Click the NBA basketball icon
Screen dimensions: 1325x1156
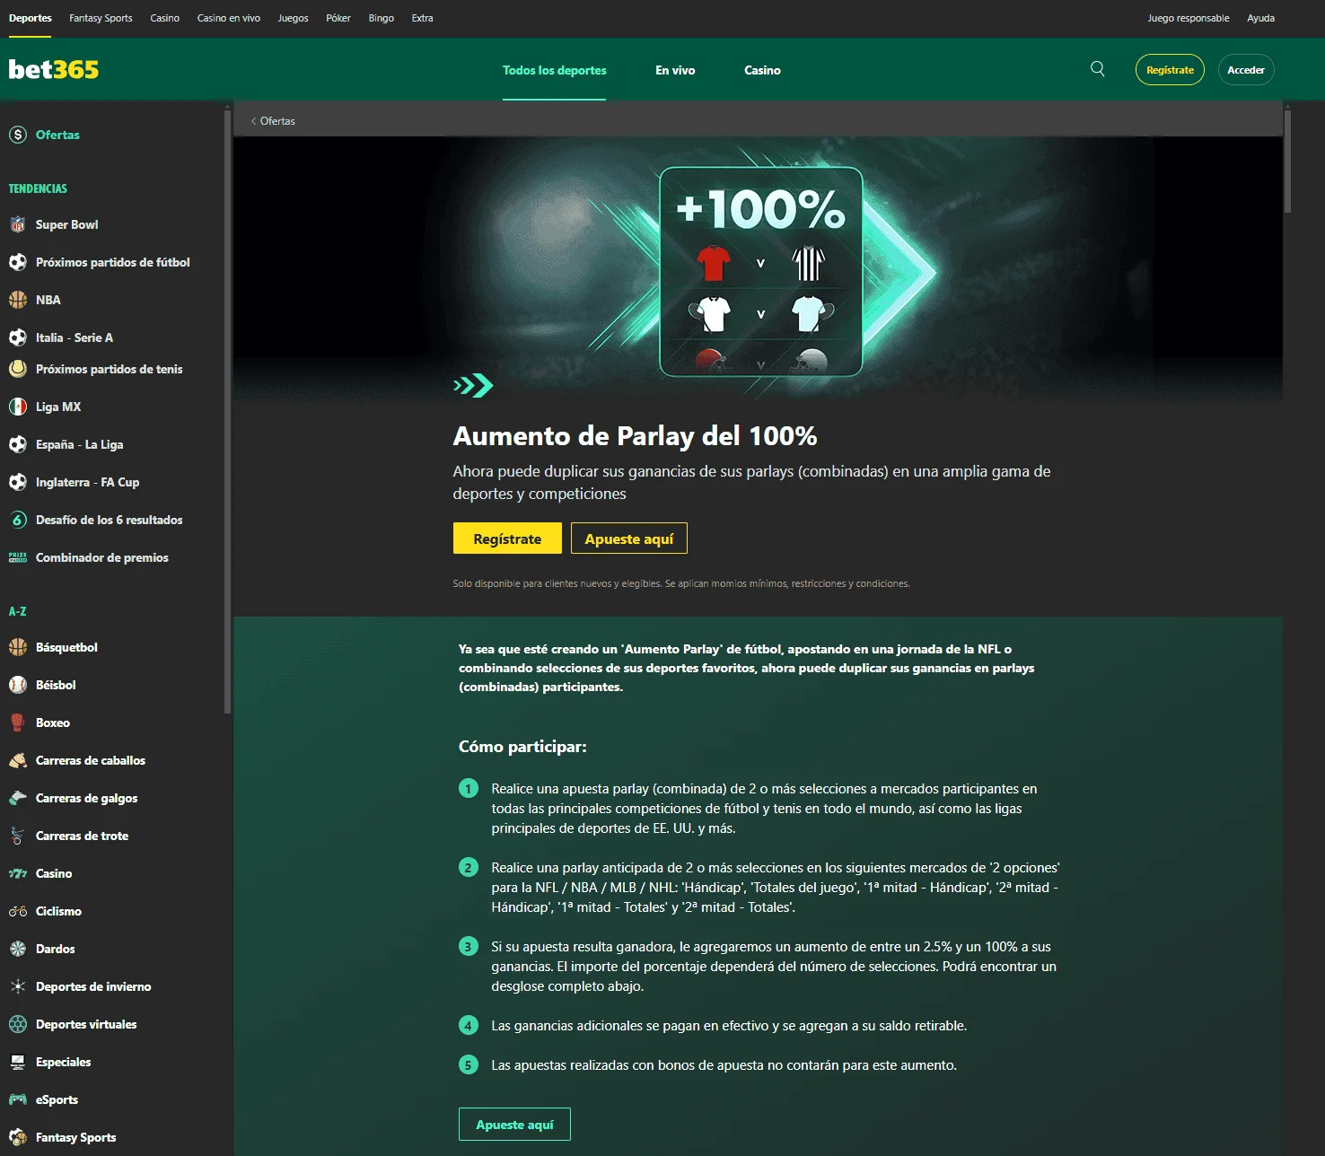tap(18, 300)
